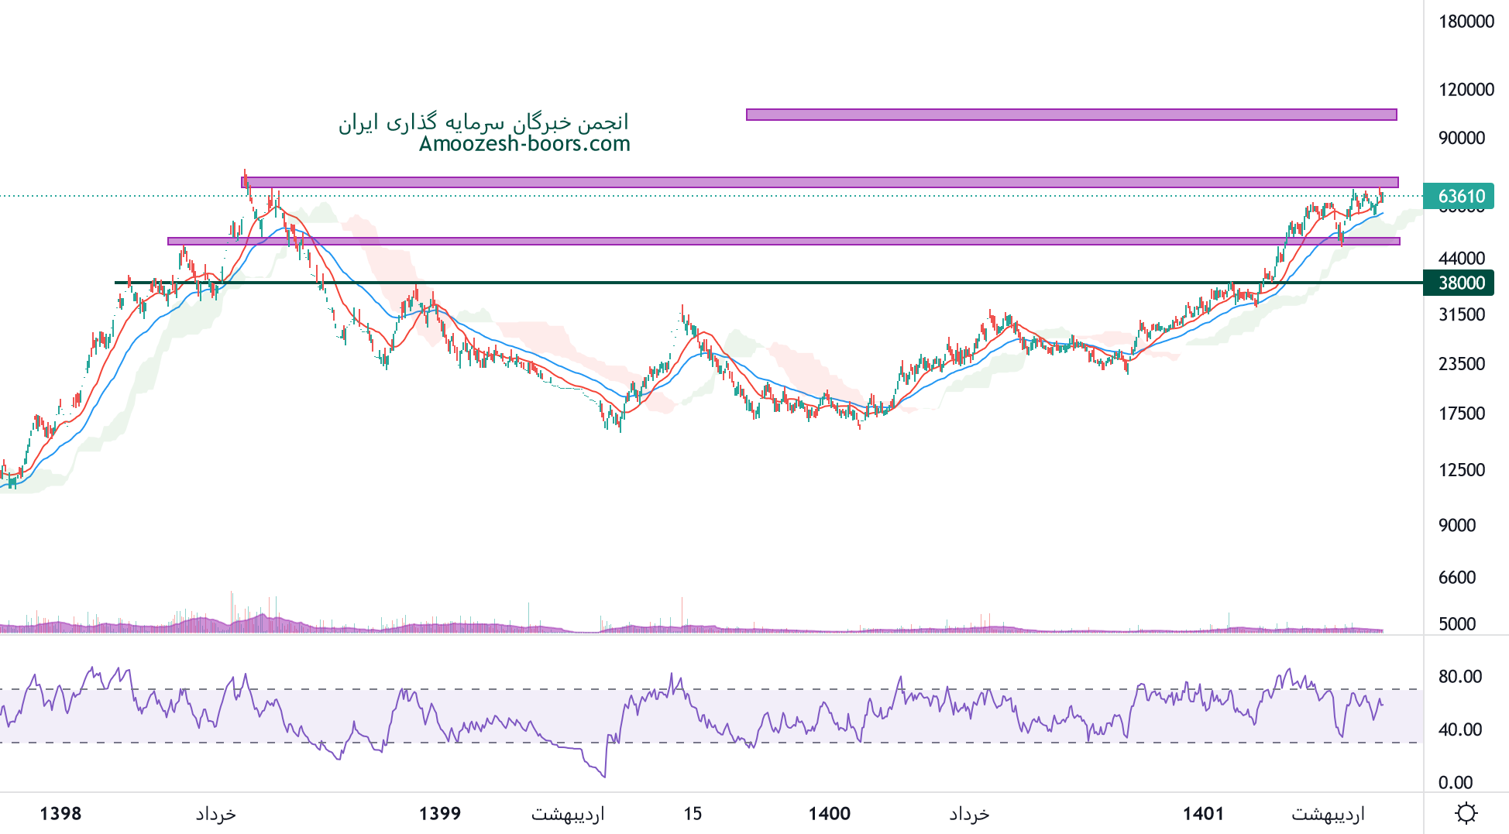The image size is (1509, 834).
Task: Click the Persian title text above Amoozesh-boors.com
Action: (x=483, y=122)
